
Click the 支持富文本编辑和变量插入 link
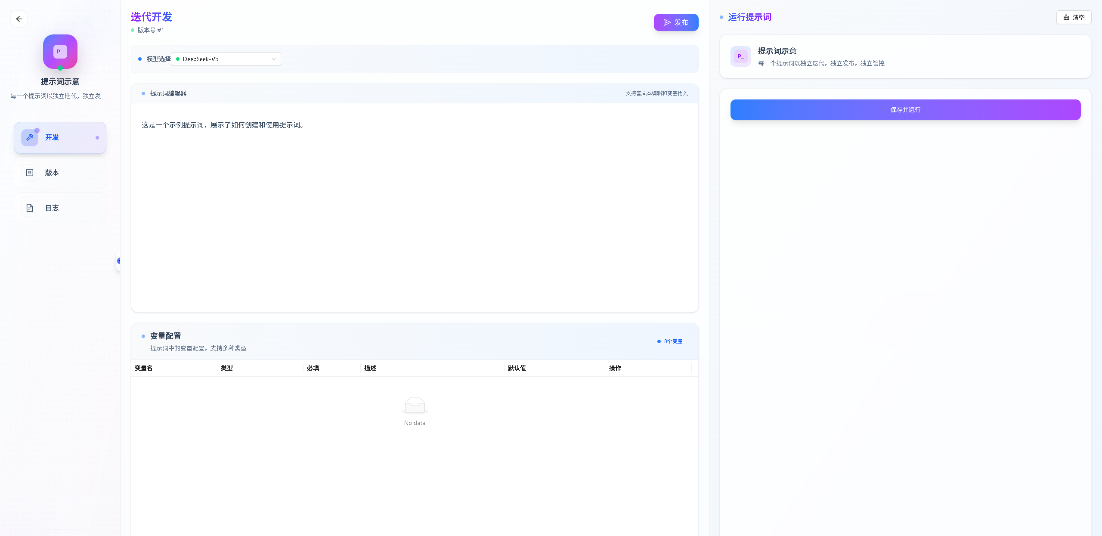(656, 93)
